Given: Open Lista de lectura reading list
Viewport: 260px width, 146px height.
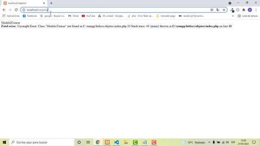Looking at the screenshot, I should click(247, 16).
